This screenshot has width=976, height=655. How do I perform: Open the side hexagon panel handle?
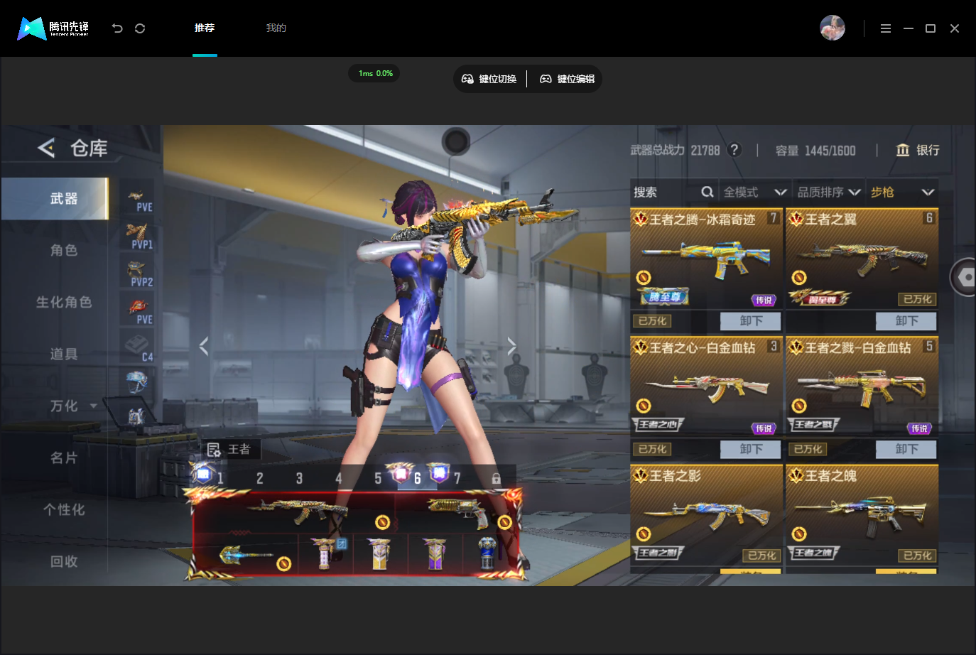tap(964, 276)
